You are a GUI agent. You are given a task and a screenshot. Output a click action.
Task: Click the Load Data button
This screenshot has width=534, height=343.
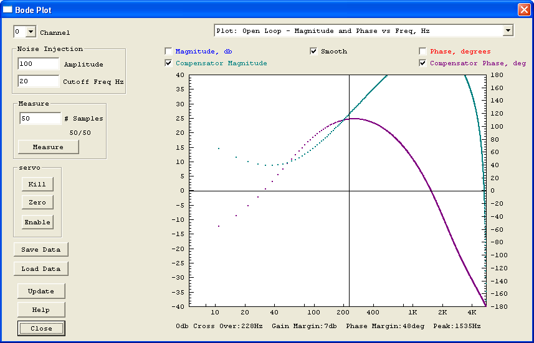pos(41,269)
